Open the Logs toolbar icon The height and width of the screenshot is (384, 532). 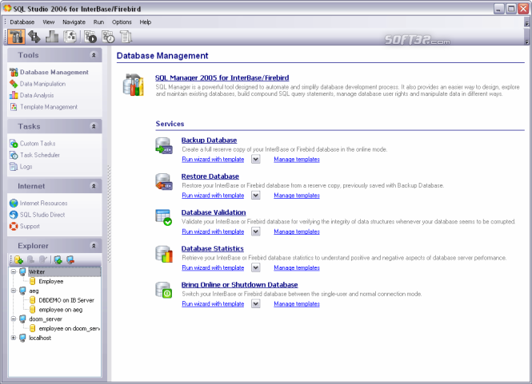click(x=126, y=37)
